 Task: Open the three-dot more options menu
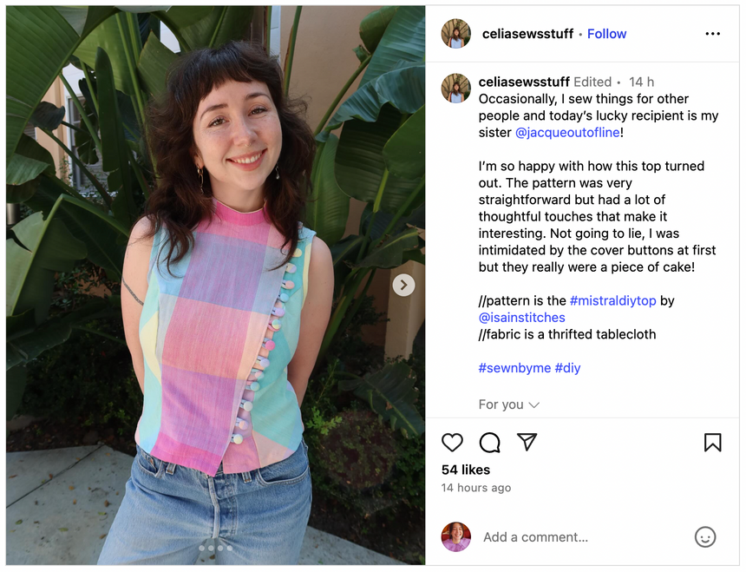[712, 34]
